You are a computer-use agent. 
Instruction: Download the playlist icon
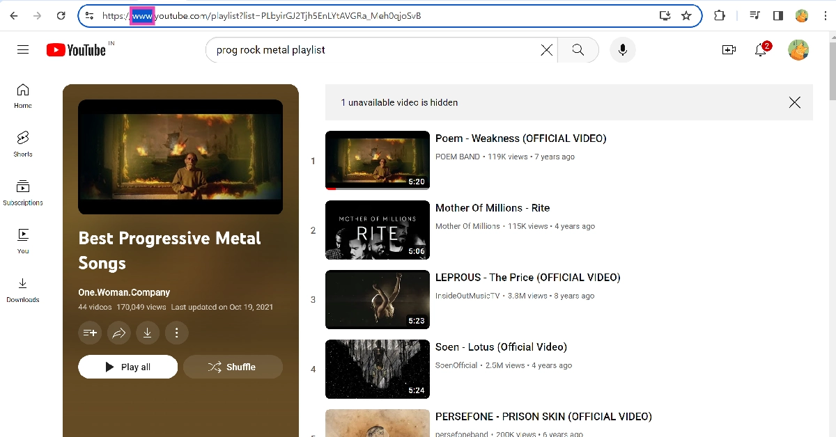click(x=148, y=333)
